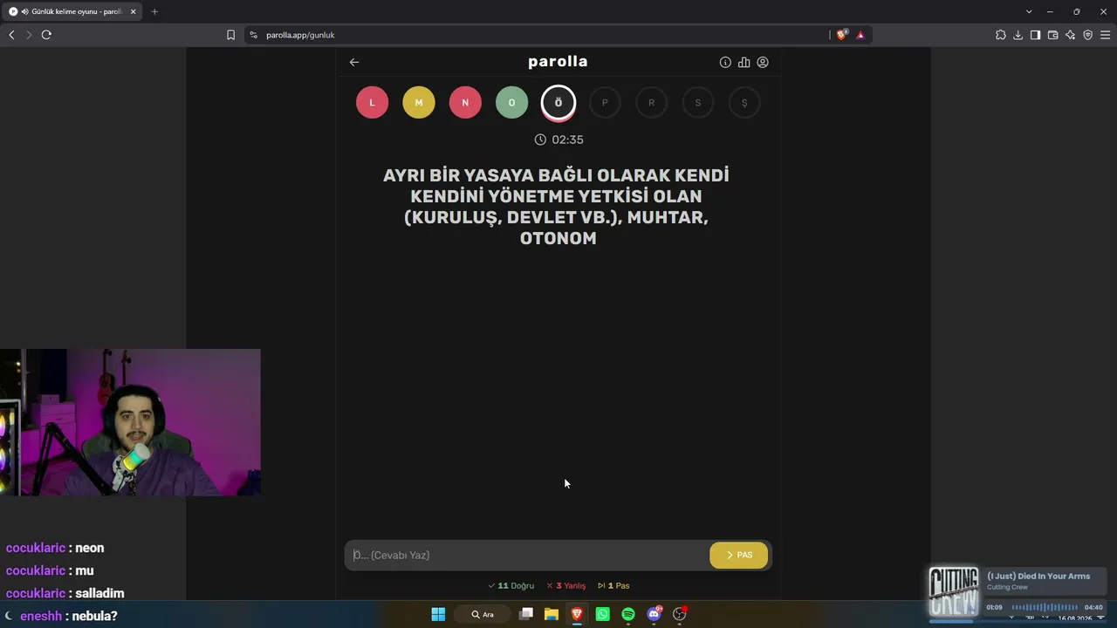Open Spotify from the taskbar
Screen dimensions: 1117x628
click(628, 614)
